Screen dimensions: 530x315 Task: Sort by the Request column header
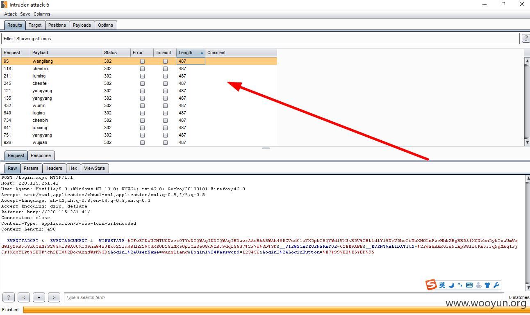tap(16, 52)
